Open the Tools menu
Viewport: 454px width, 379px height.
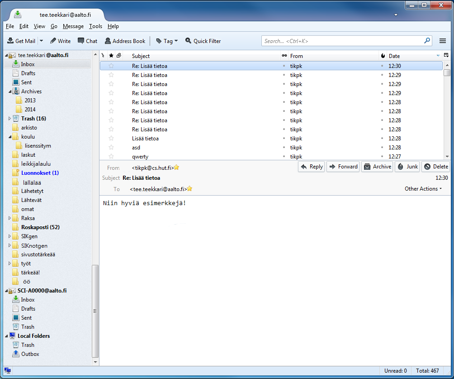[x=95, y=26]
